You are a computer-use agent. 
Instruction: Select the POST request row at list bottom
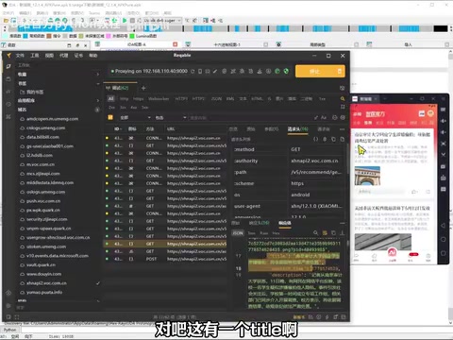165,259
